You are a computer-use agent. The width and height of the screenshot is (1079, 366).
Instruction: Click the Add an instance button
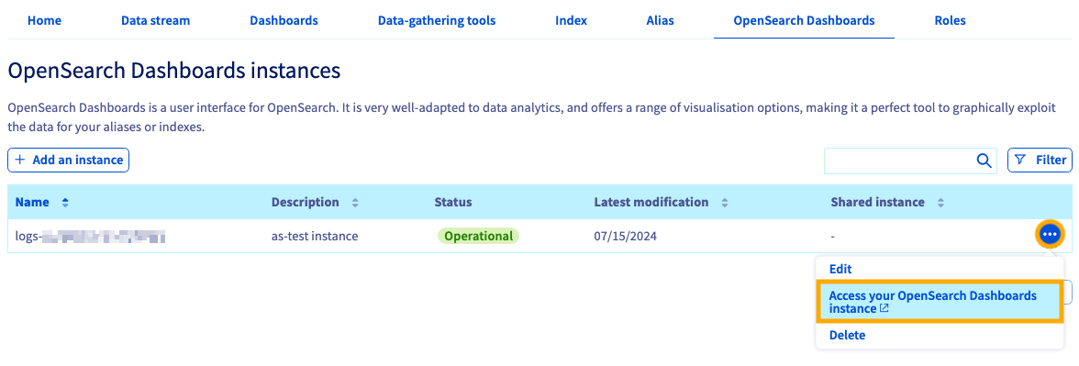pyautogui.click(x=68, y=160)
